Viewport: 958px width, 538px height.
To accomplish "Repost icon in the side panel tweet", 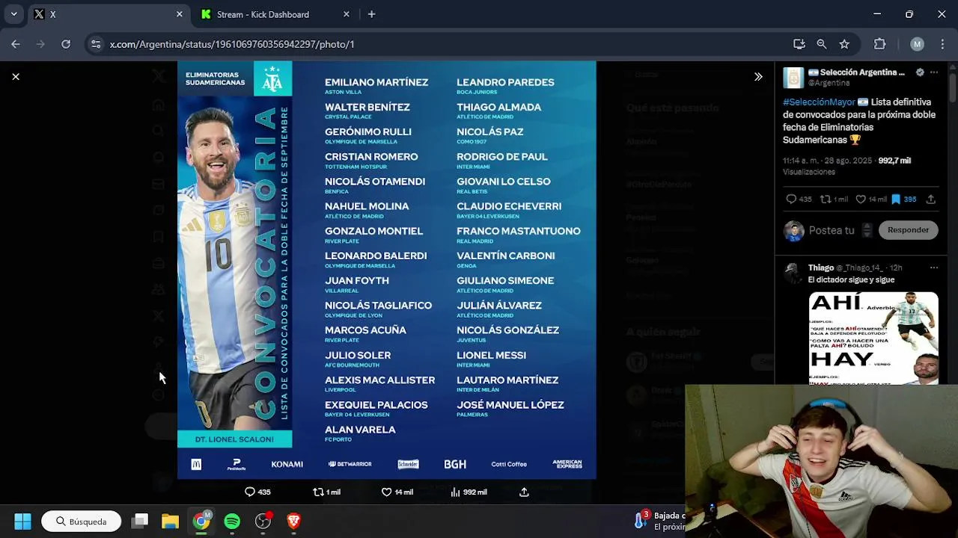I will pos(826,200).
